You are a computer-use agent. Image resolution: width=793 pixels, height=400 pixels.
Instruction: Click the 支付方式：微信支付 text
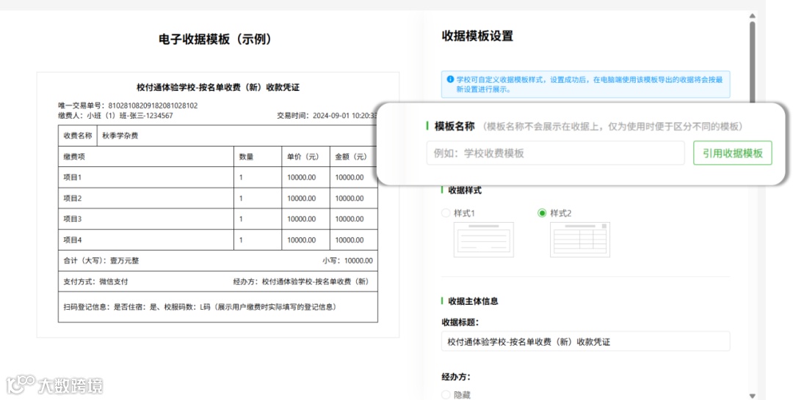click(x=95, y=281)
